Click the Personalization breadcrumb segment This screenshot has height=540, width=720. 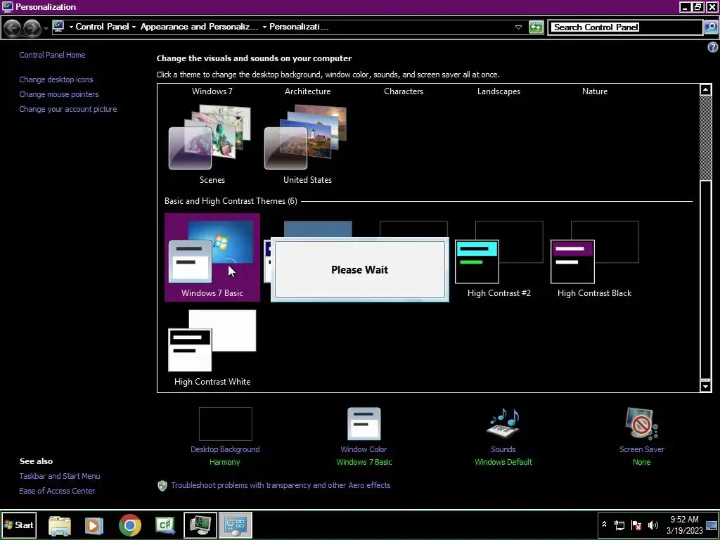coord(298,27)
